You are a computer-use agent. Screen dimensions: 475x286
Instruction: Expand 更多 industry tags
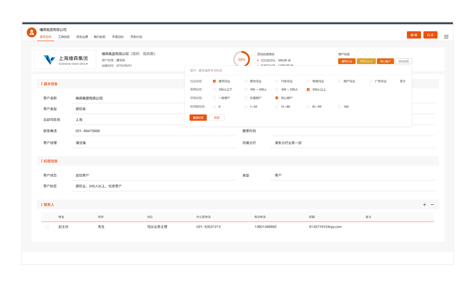[x=402, y=81]
